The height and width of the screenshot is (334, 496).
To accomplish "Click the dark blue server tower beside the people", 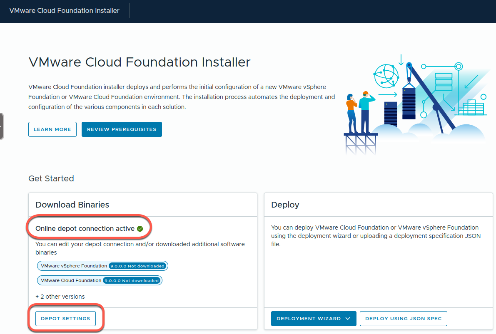I will tap(390, 114).
